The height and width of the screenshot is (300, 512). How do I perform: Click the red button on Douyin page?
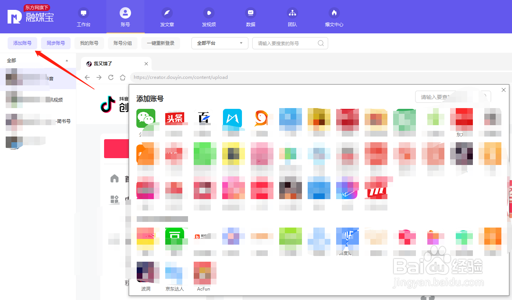(116, 149)
